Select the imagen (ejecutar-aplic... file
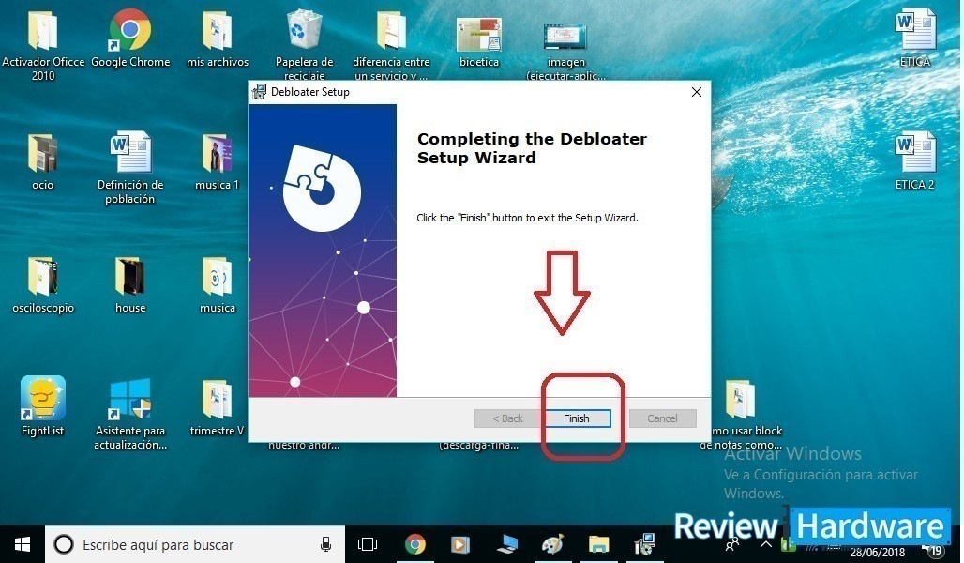The width and height of the screenshot is (964, 563). tap(565, 51)
